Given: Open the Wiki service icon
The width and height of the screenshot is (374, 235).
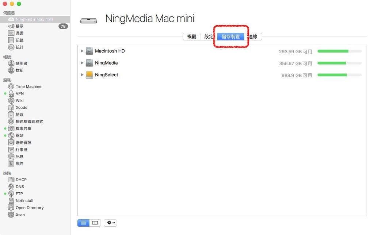Looking at the screenshot, I should click(x=11, y=100).
